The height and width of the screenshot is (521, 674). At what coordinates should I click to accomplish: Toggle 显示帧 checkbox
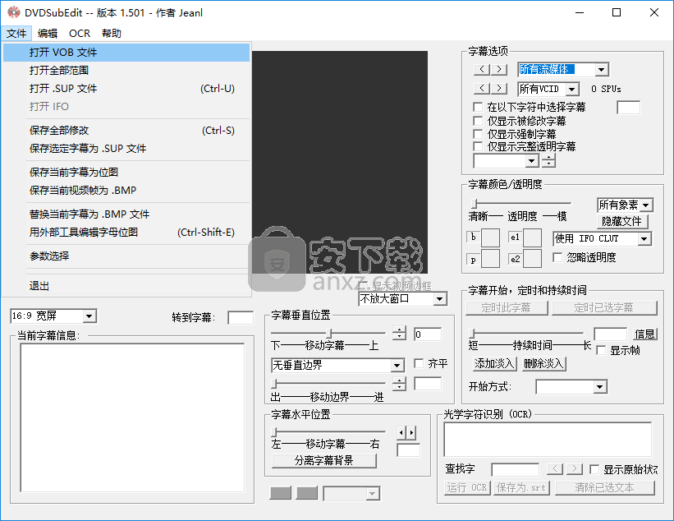pos(602,350)
